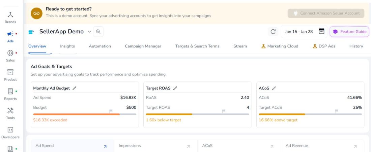Click the DSP Ads flask icon
Screen dimensions: 371x152
(x=315, y=46)
